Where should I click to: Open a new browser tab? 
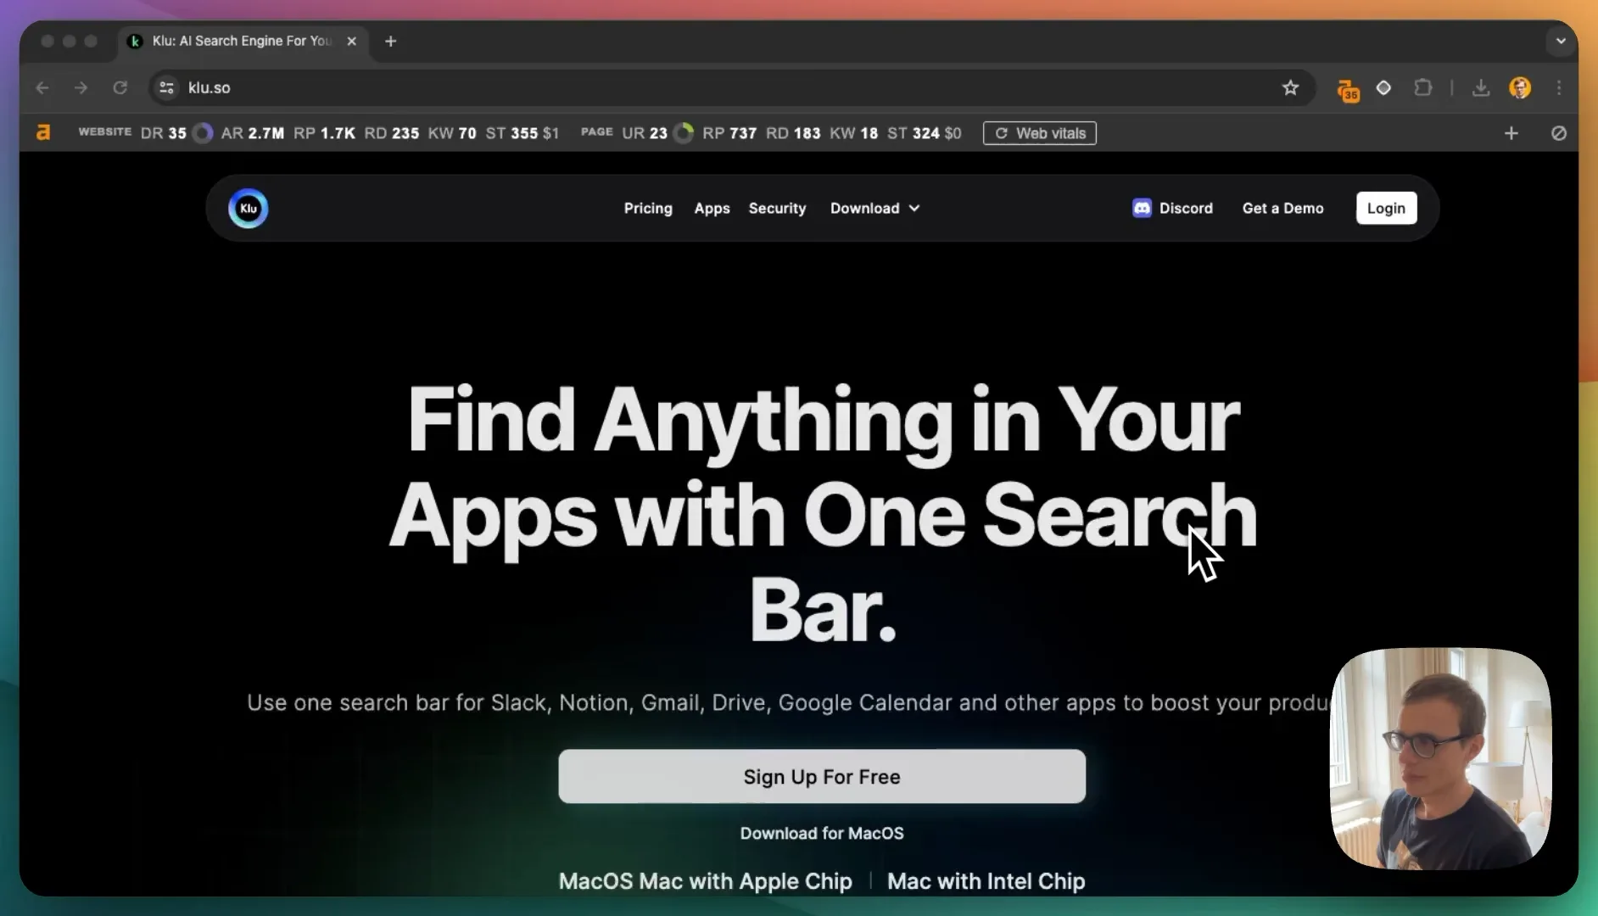point(390,41)
